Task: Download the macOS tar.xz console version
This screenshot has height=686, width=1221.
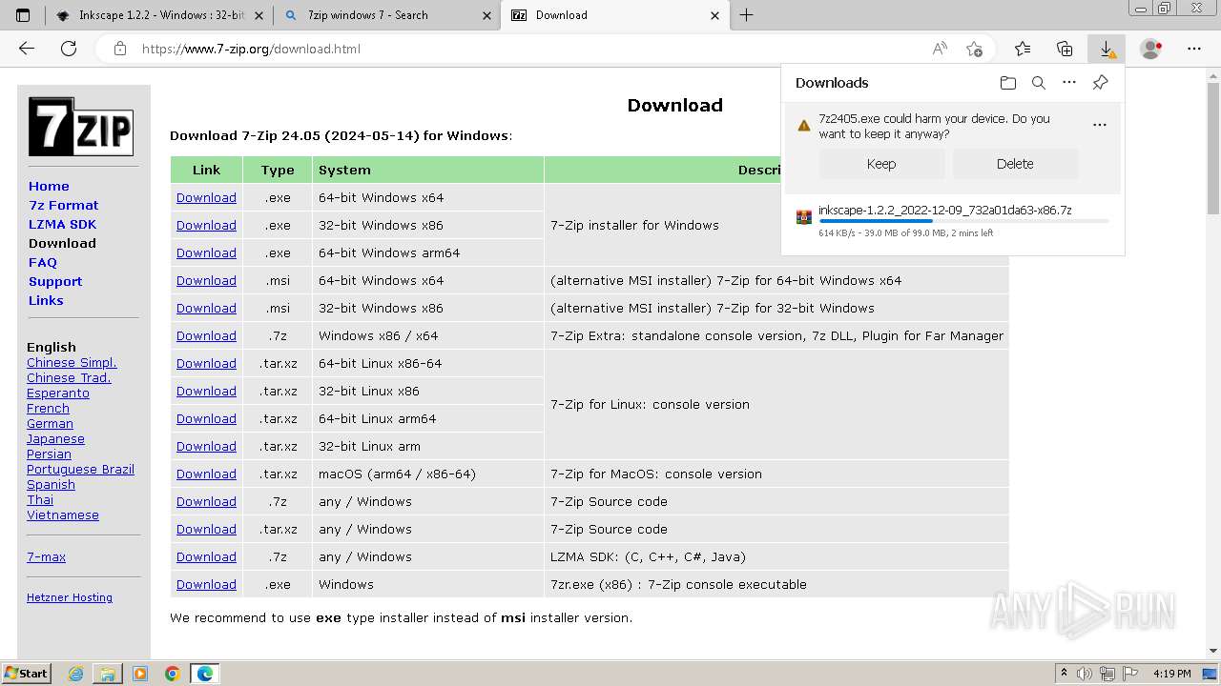Action: 206,474
